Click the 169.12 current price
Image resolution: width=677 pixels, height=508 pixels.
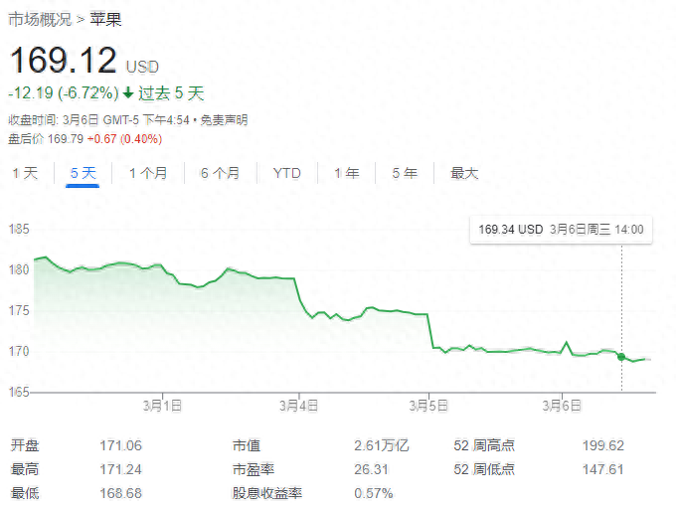(63, 60)
